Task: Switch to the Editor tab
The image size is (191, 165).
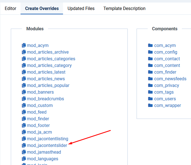Action: pos(11,9)
